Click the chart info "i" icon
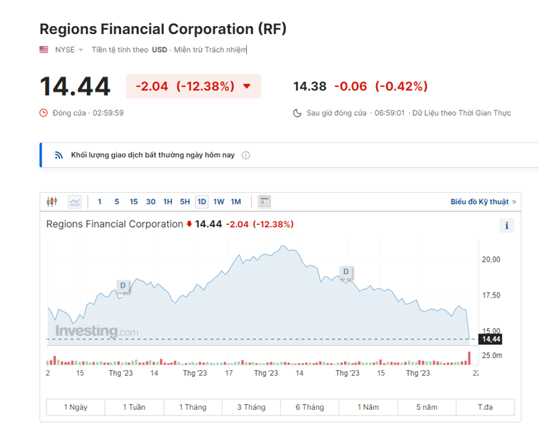The image size is (558, 434). pos(507,225)
